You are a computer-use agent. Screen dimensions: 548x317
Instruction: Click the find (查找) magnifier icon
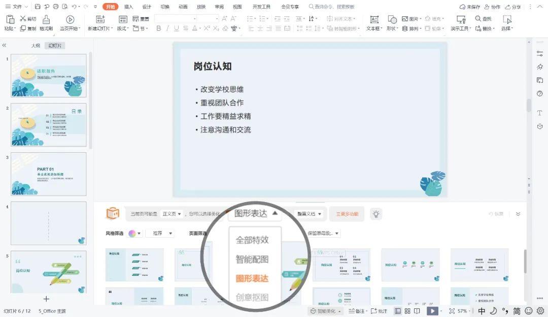coord(478,19)
